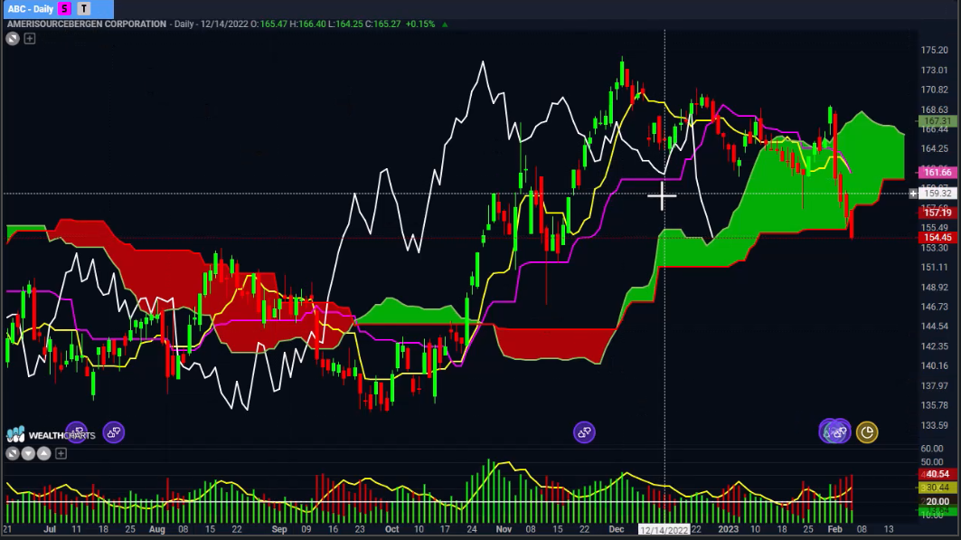
Task: Select the ABC - Daily chart tab
Action: click(x=30, y=8)
